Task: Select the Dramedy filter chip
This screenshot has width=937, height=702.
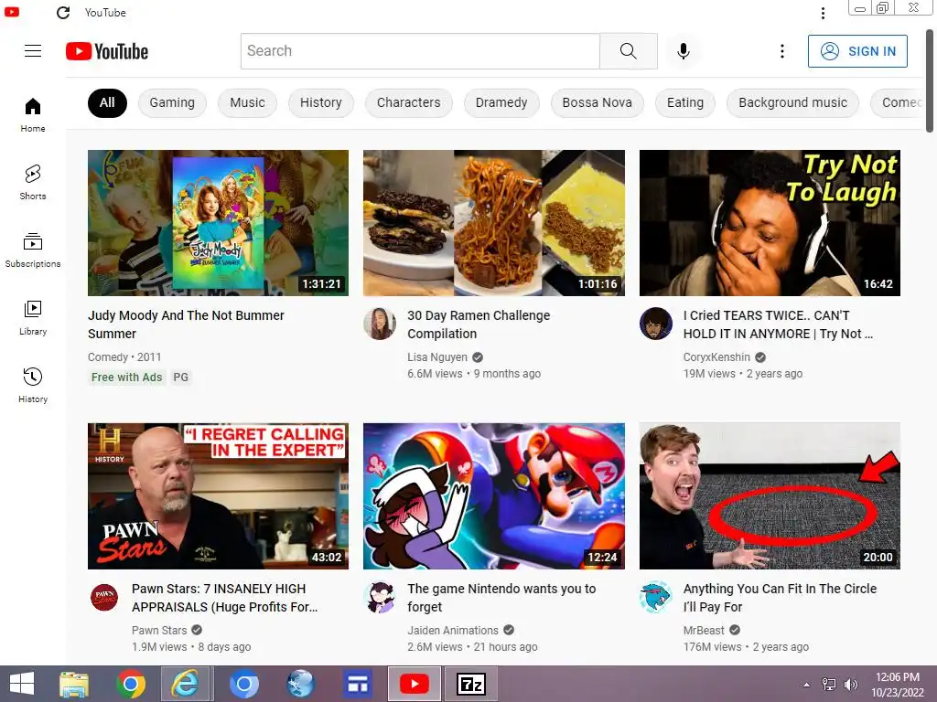Action: (501, 102)
